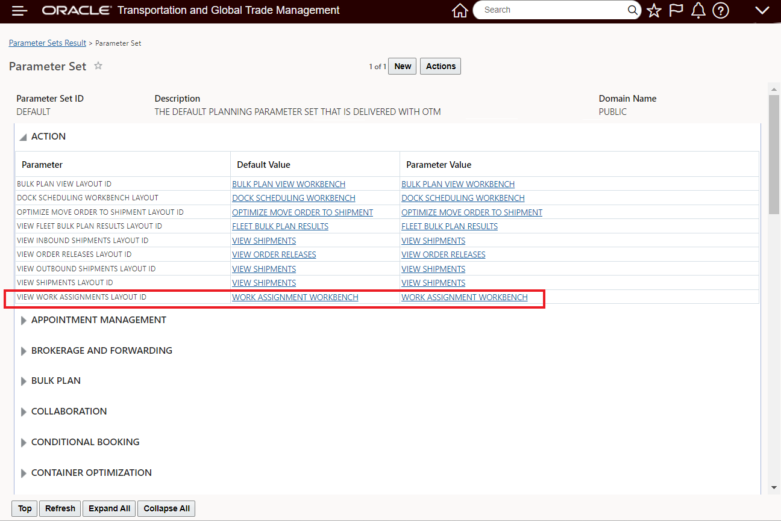Open default VIEW SHIPMENTS for inbound shipments row
This screenshot has height=521, width=781.
(264, 241)
